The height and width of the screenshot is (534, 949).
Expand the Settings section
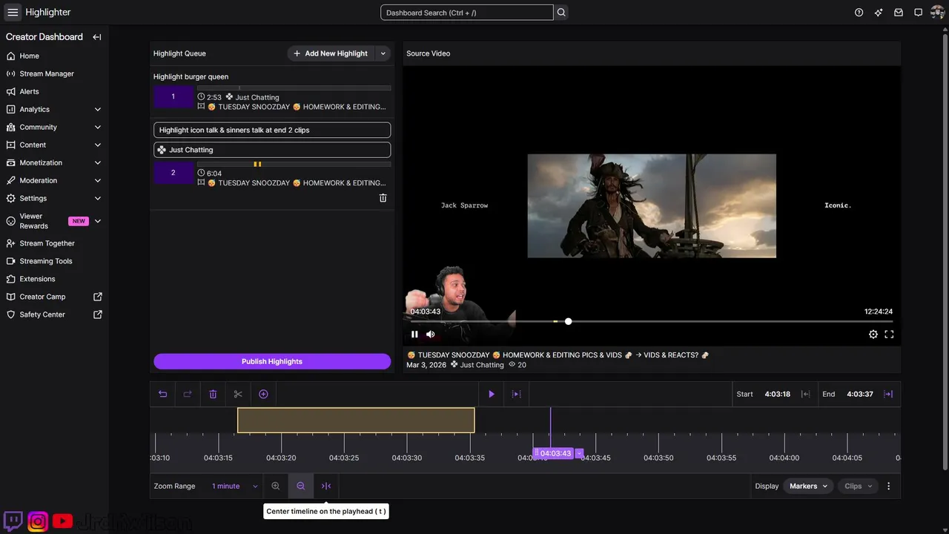click(x=98, y=199)
